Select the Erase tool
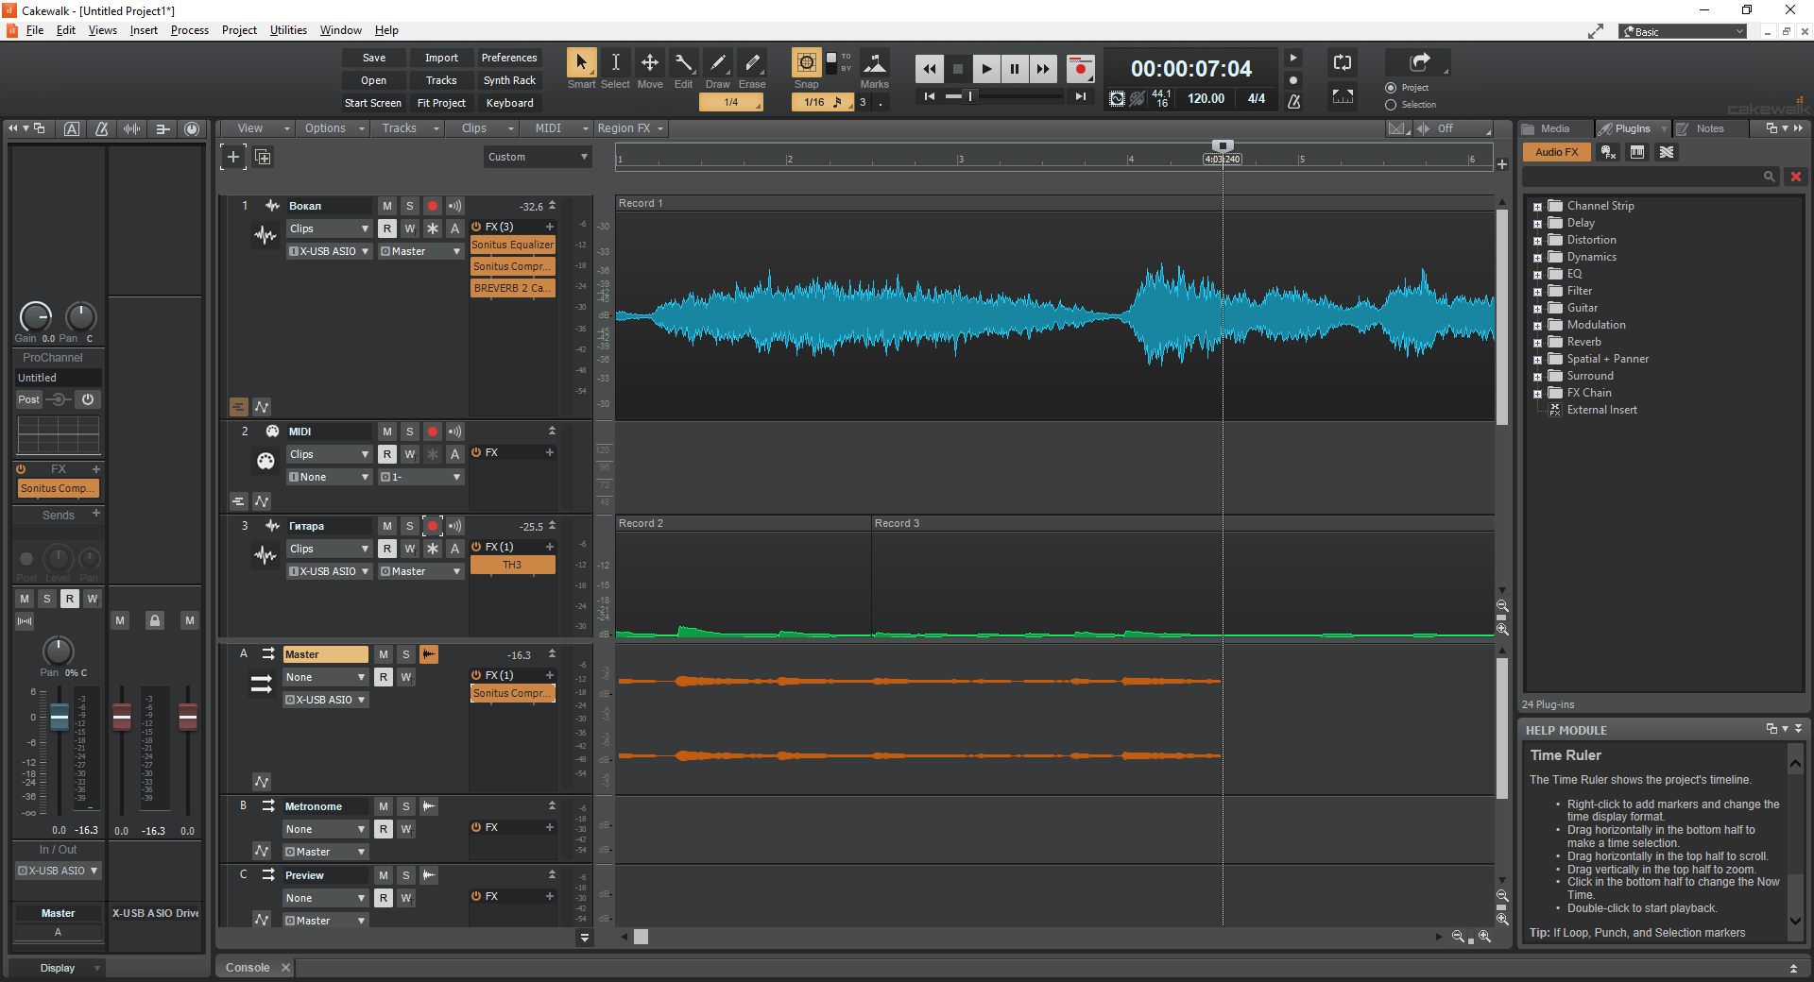 tap(752, 63)
